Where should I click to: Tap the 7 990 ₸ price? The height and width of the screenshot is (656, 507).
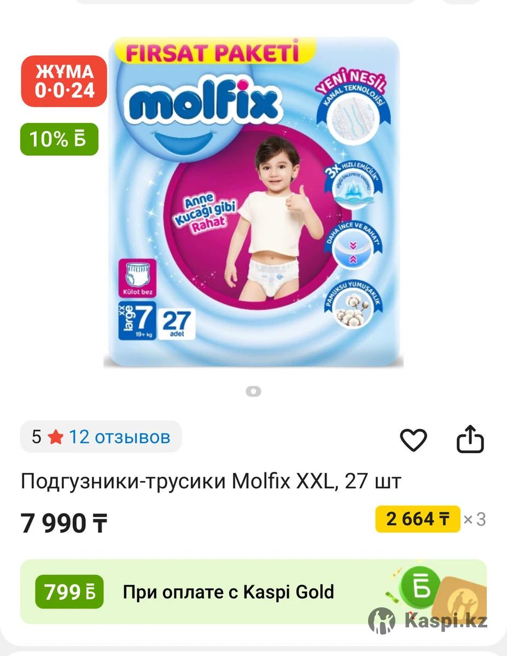click(x=64, y=524)
